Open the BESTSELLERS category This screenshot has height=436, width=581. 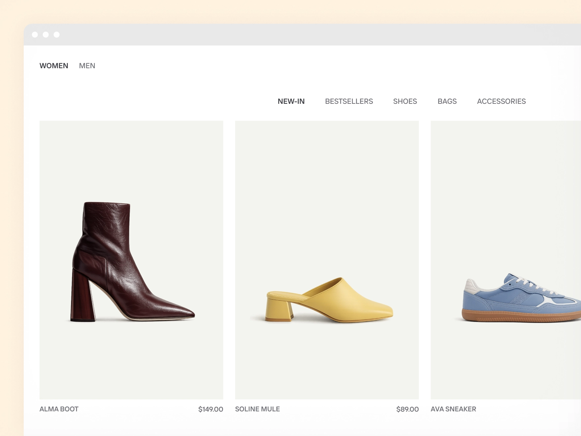(x=349, y=101)
